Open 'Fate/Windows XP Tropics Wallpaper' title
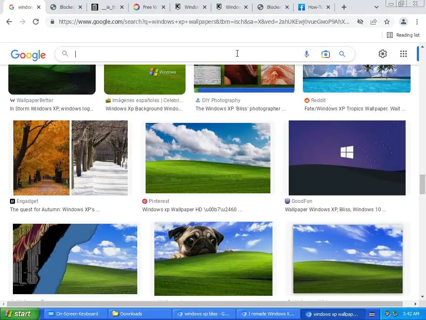Screen dimensions: 426x320 pos(355,109)
